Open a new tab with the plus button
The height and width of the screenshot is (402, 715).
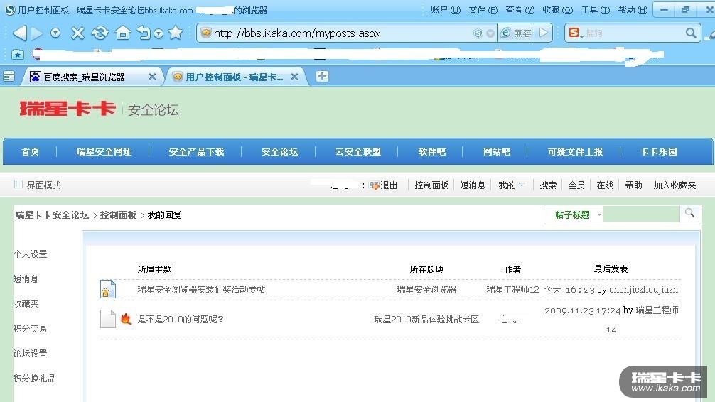pos(322,77)
